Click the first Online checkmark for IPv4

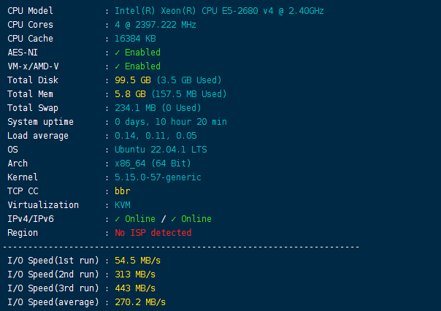click(x=118, y=219)
